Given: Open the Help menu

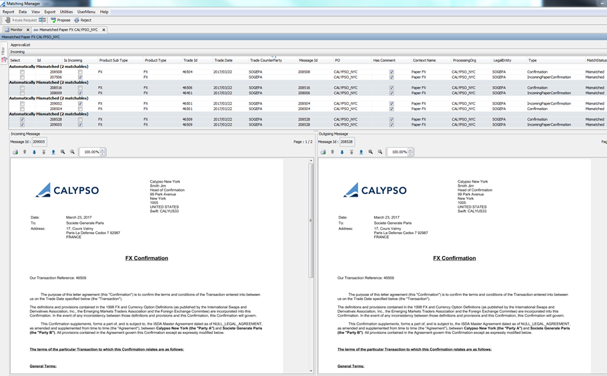Looking at the screenshot, I should pyautogui.click(x=104, y=12).
